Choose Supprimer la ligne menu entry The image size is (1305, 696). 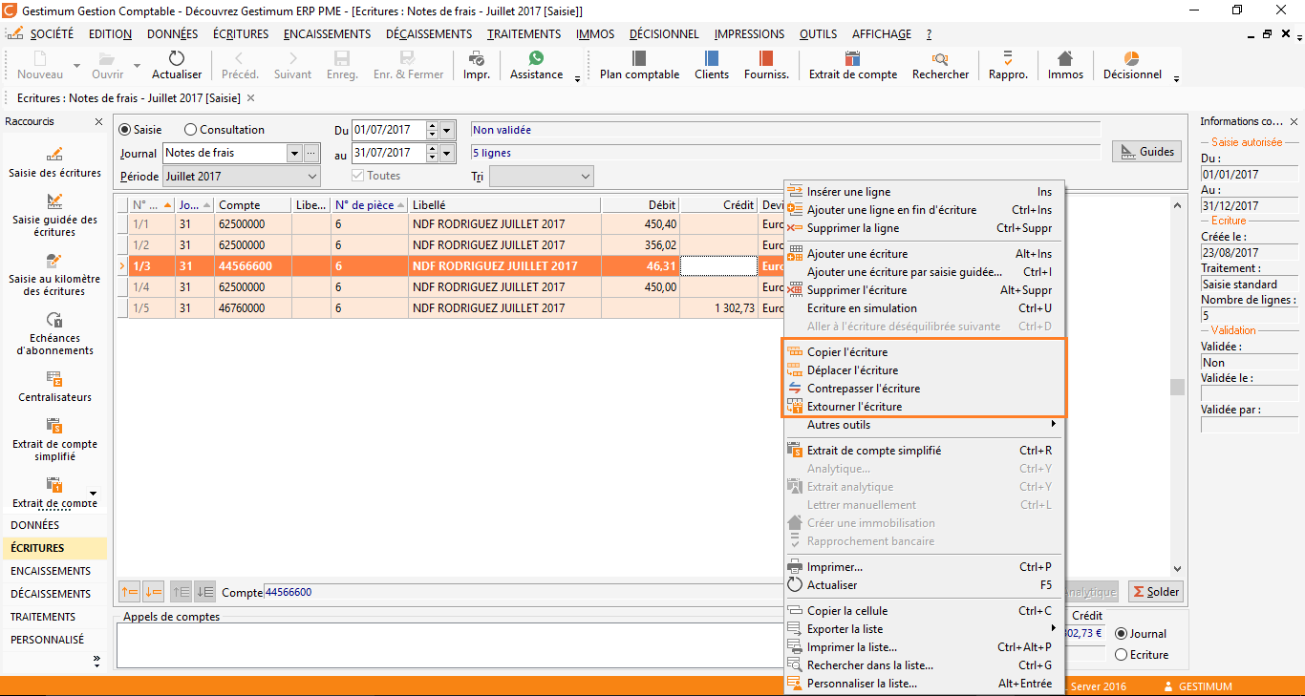[x=923, y=228]
